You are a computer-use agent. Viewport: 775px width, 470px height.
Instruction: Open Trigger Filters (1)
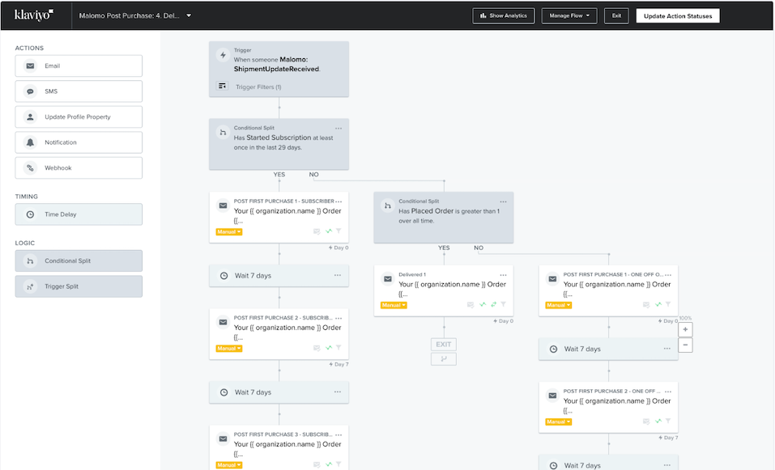[x=258, y=87]
